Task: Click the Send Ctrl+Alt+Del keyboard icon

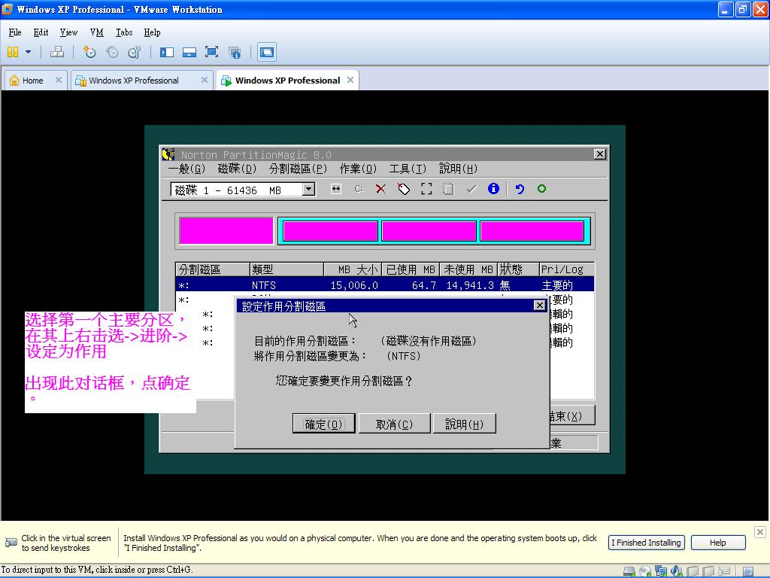Action: click(x=57, y=52)
